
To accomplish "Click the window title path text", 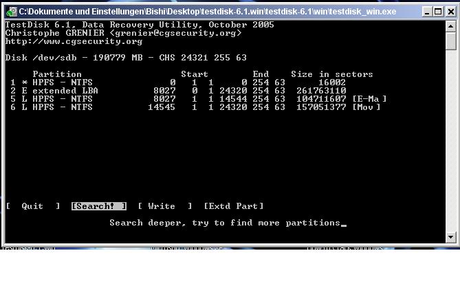I will tap(208, 12).
